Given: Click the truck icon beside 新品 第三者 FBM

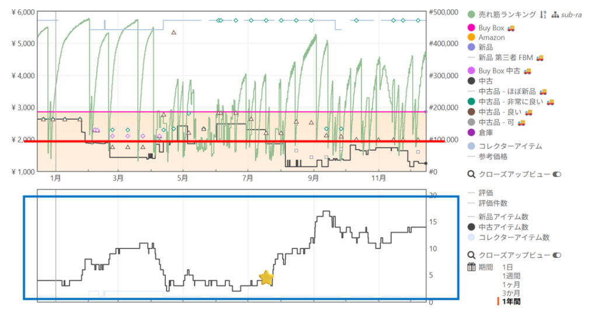Looking at the screenshot, I should point(539,57).
